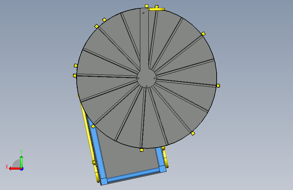Click the small hole near top of vertical arm
293x190 pixels.
pyautogui.click(x=143, y=13)
